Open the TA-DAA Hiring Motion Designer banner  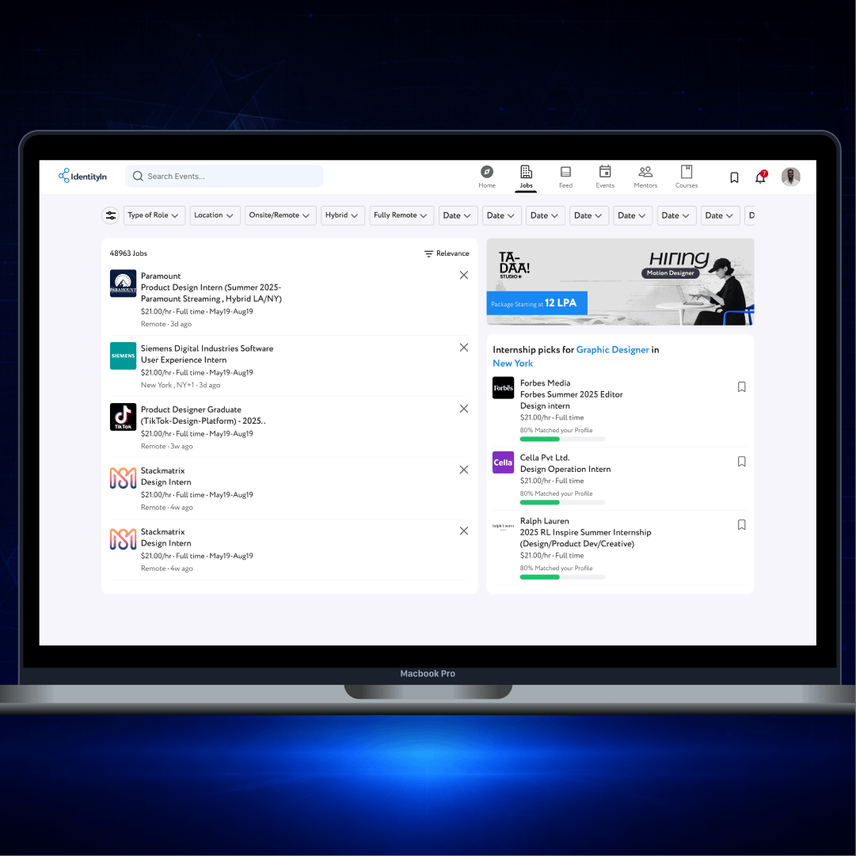[x=620, y=282]
